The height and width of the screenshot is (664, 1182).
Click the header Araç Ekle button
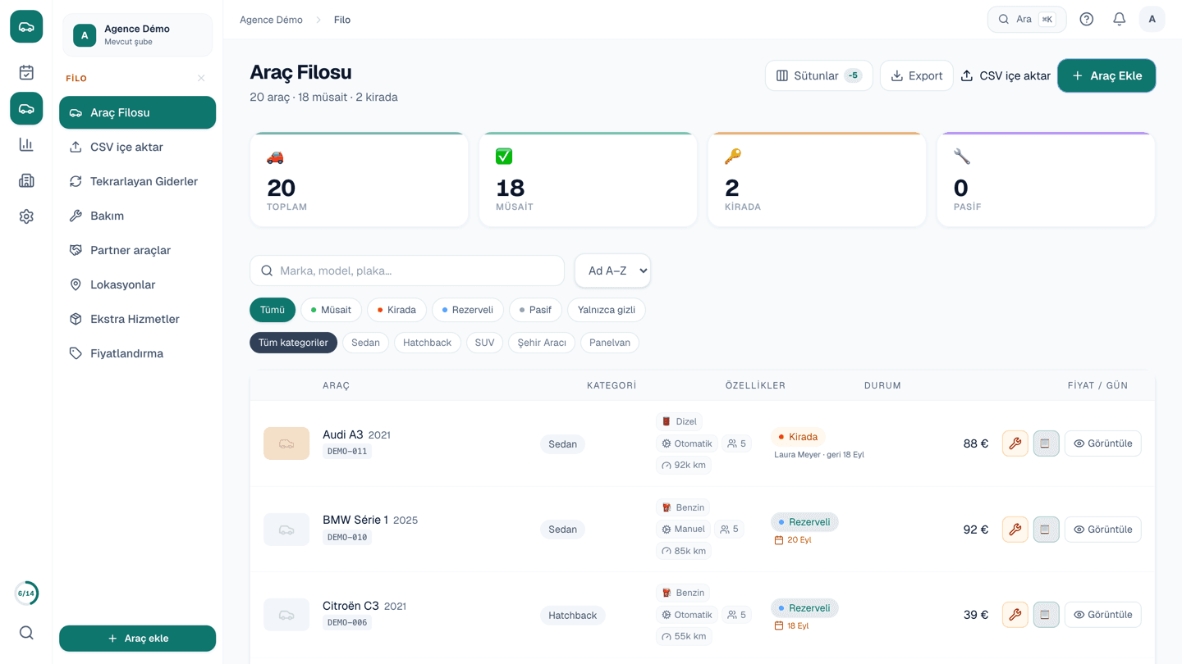(x=1106, y=75)
